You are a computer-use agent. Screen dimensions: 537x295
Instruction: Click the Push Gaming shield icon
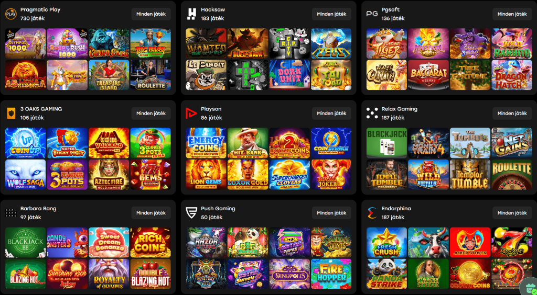191,213
